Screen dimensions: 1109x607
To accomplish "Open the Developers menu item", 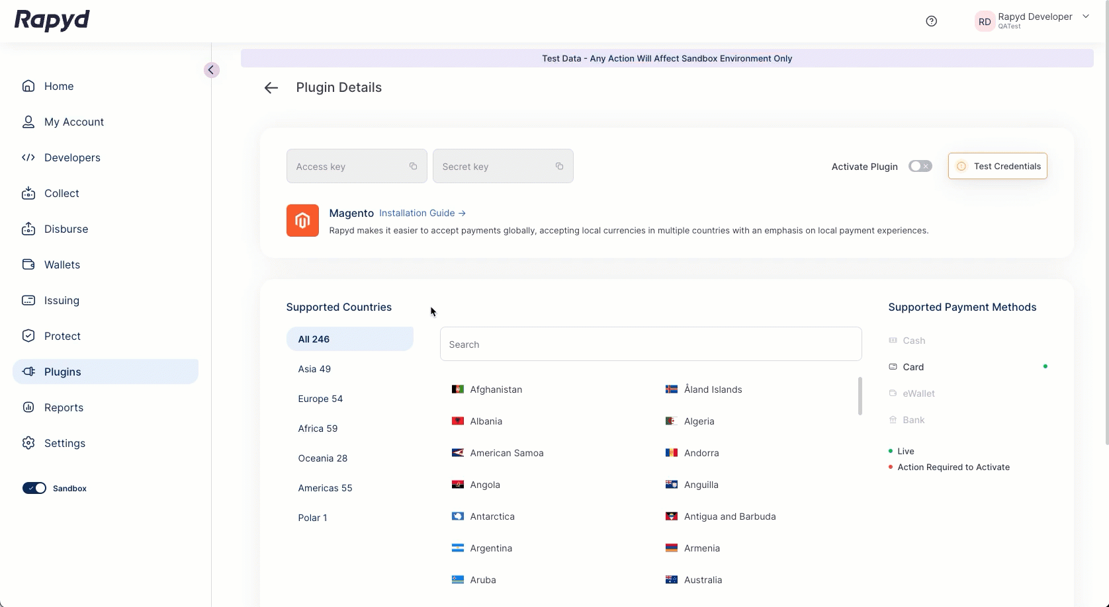I will [72, 157].
